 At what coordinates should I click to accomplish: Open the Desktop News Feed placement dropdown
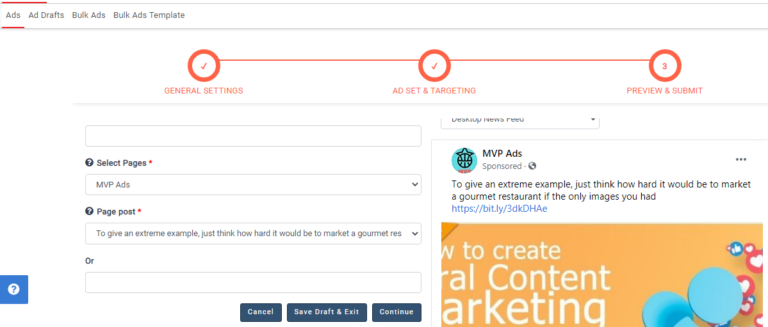[519, 120]
